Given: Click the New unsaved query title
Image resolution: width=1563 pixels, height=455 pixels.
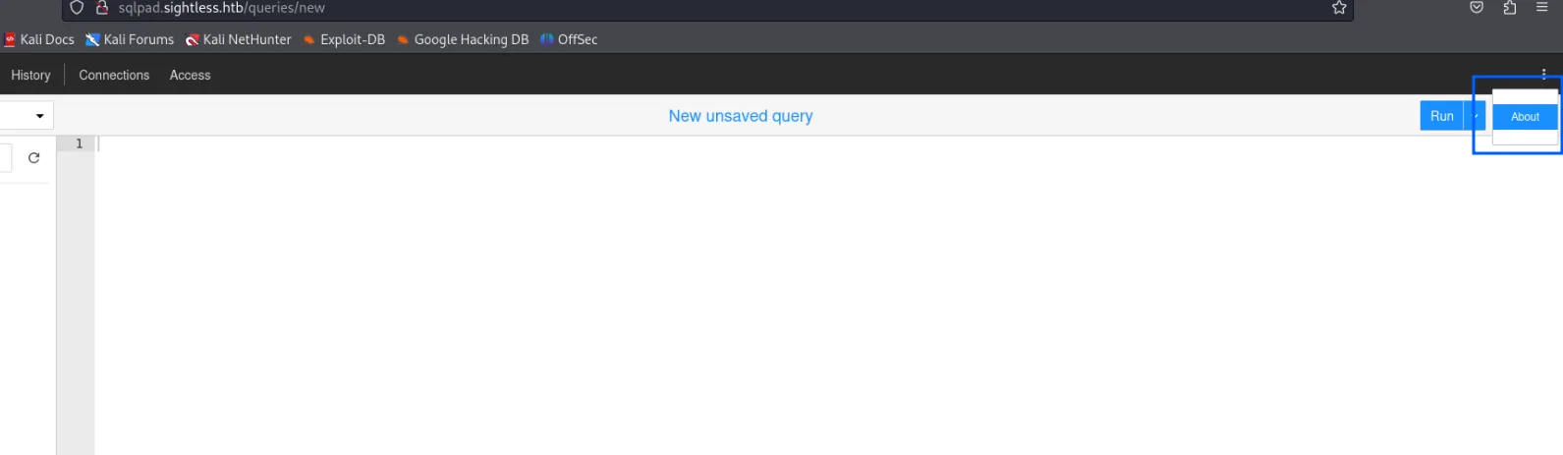Looking at the screenshot, I should tap(741, 116).
